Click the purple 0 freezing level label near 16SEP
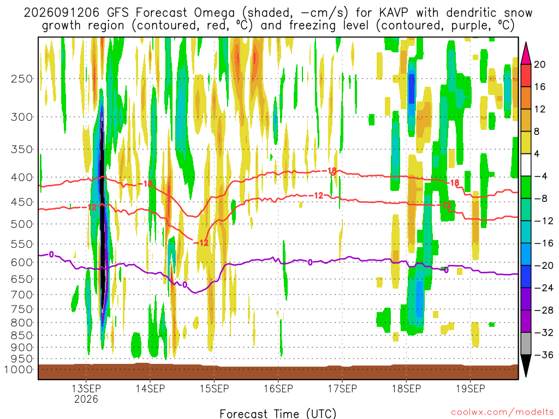559x419 pixels. coord(310,262)
